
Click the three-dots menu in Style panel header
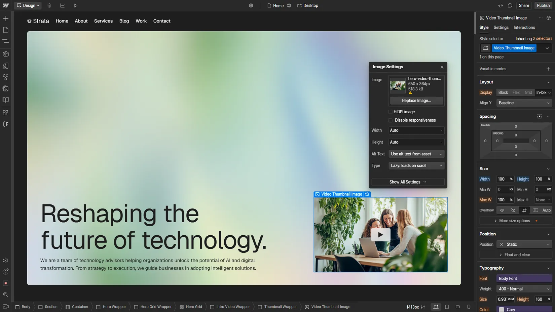(541, 18)
